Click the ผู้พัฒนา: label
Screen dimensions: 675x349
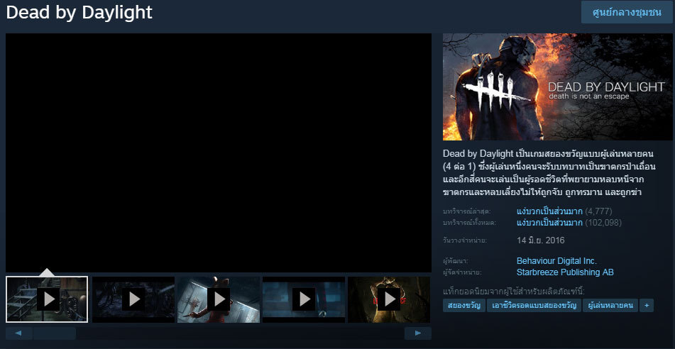click(456, 261)
